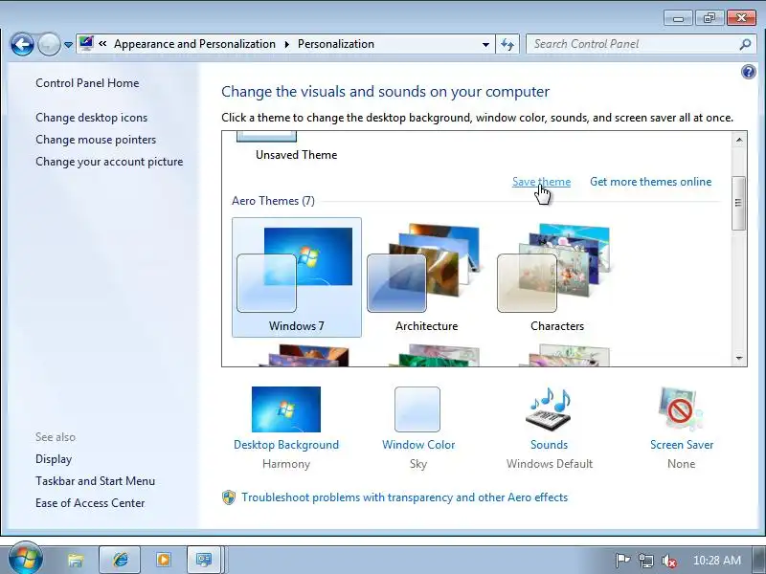This screenshot has width=766, height=574.
Task: Refresh the Control Panel page
Action: coord(507,44)
